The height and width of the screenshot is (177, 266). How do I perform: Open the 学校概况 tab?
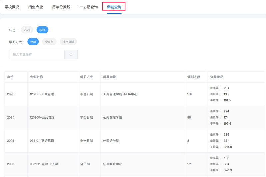[12, 7]
